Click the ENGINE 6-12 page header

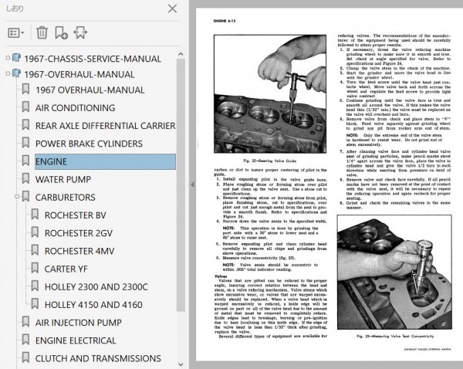(225, 21)
